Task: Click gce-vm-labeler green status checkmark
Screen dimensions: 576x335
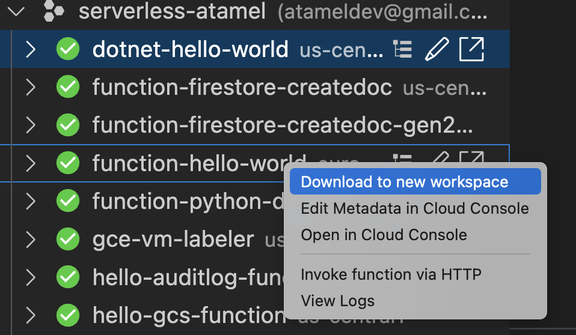Action: coord(68,239)
